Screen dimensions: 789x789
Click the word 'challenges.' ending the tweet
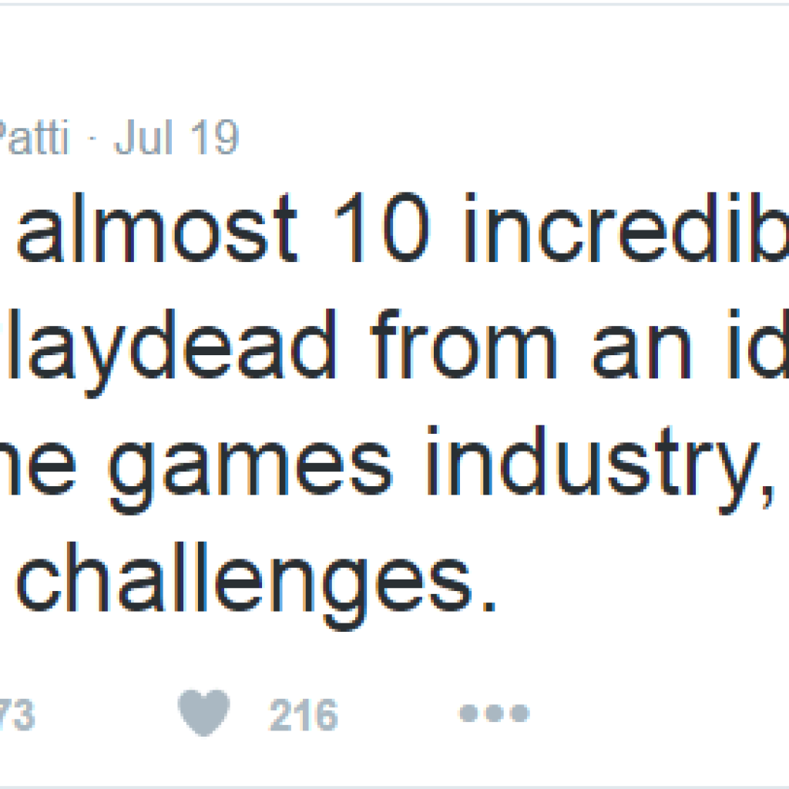tap(253, 583)
